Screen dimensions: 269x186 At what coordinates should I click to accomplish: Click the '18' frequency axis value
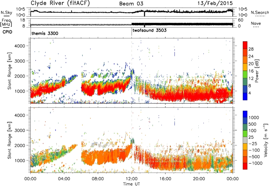click(23, 20)
